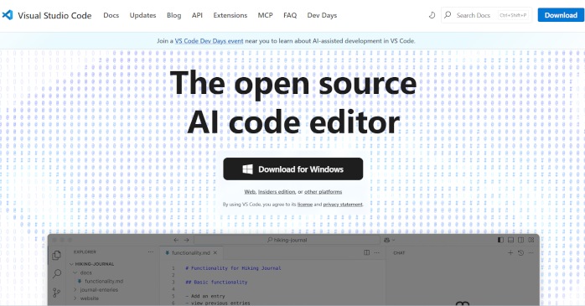The image size is (585, 306).
Task: Select functionality.md in the file tree
Action: click(x=101, y=282)
